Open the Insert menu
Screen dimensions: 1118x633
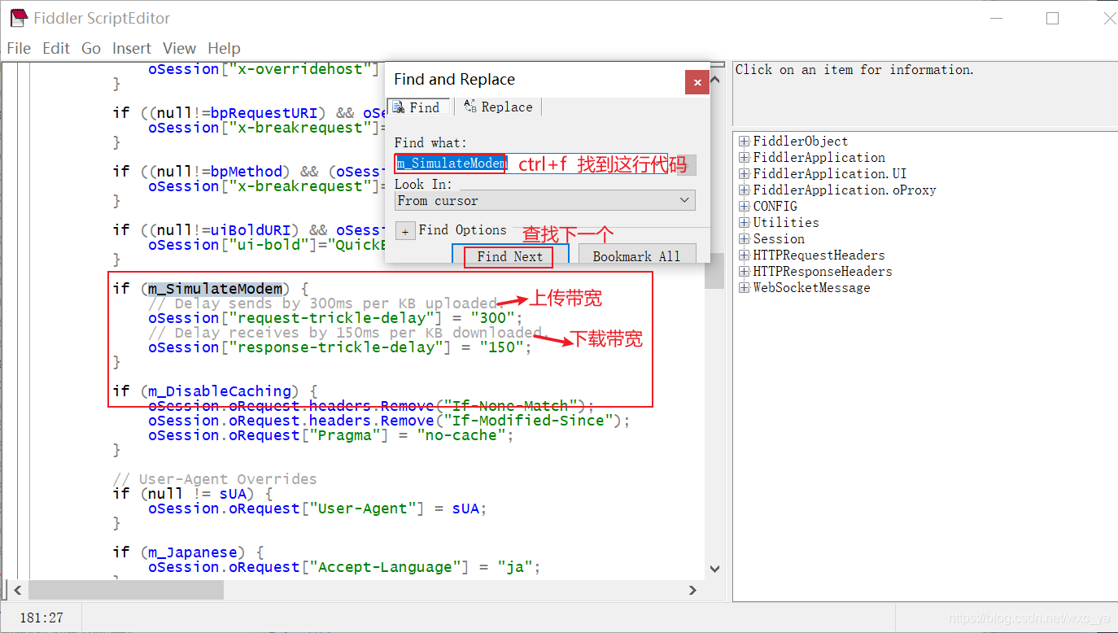point(132,49)
